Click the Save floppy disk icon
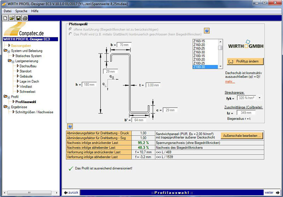The height and width of the screenshot is (197, 283). 18,18
